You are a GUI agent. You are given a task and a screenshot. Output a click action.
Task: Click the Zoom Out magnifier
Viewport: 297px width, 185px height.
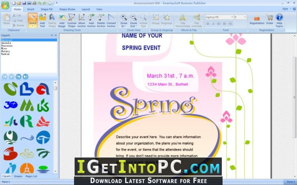(x=133, y=20)
